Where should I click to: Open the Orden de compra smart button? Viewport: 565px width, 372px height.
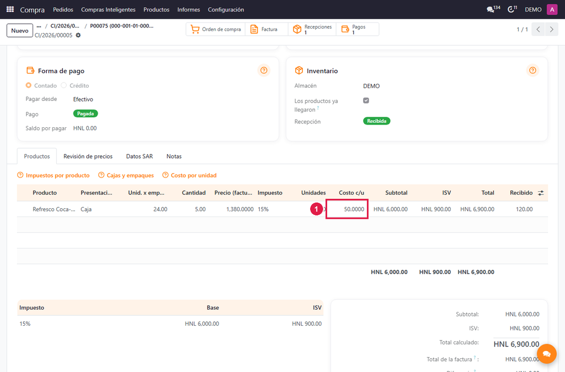click(216, 29)
